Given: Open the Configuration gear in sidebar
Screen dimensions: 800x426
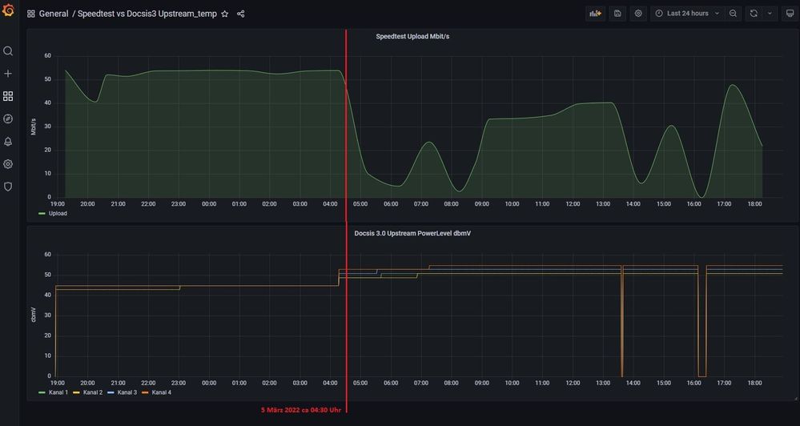Looking at the screenshot, I should point(8,164).
